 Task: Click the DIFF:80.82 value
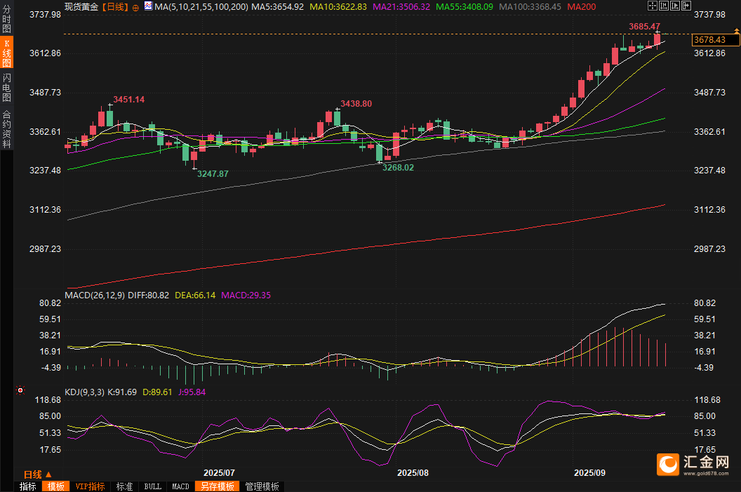[x=148, y=295]
